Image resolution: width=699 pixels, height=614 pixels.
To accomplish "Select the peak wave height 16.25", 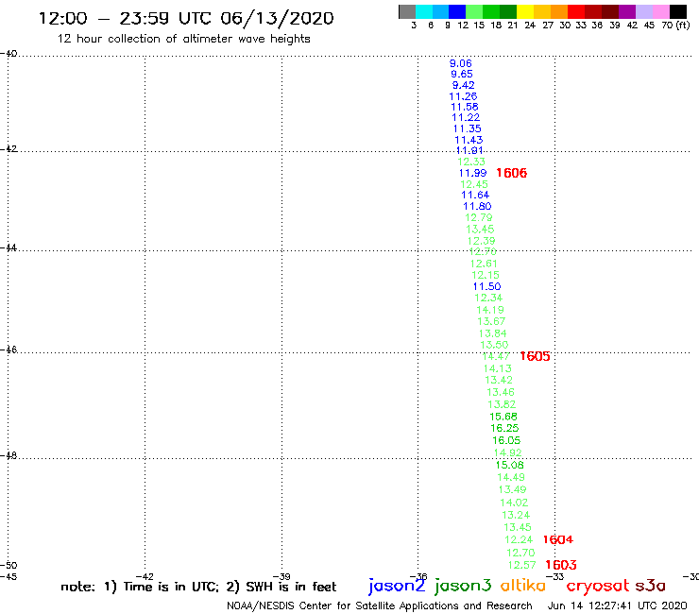I will coord(504,428).
